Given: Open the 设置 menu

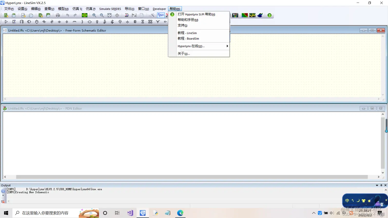Looking at the screenshot, I should click(x=22, y=9).
